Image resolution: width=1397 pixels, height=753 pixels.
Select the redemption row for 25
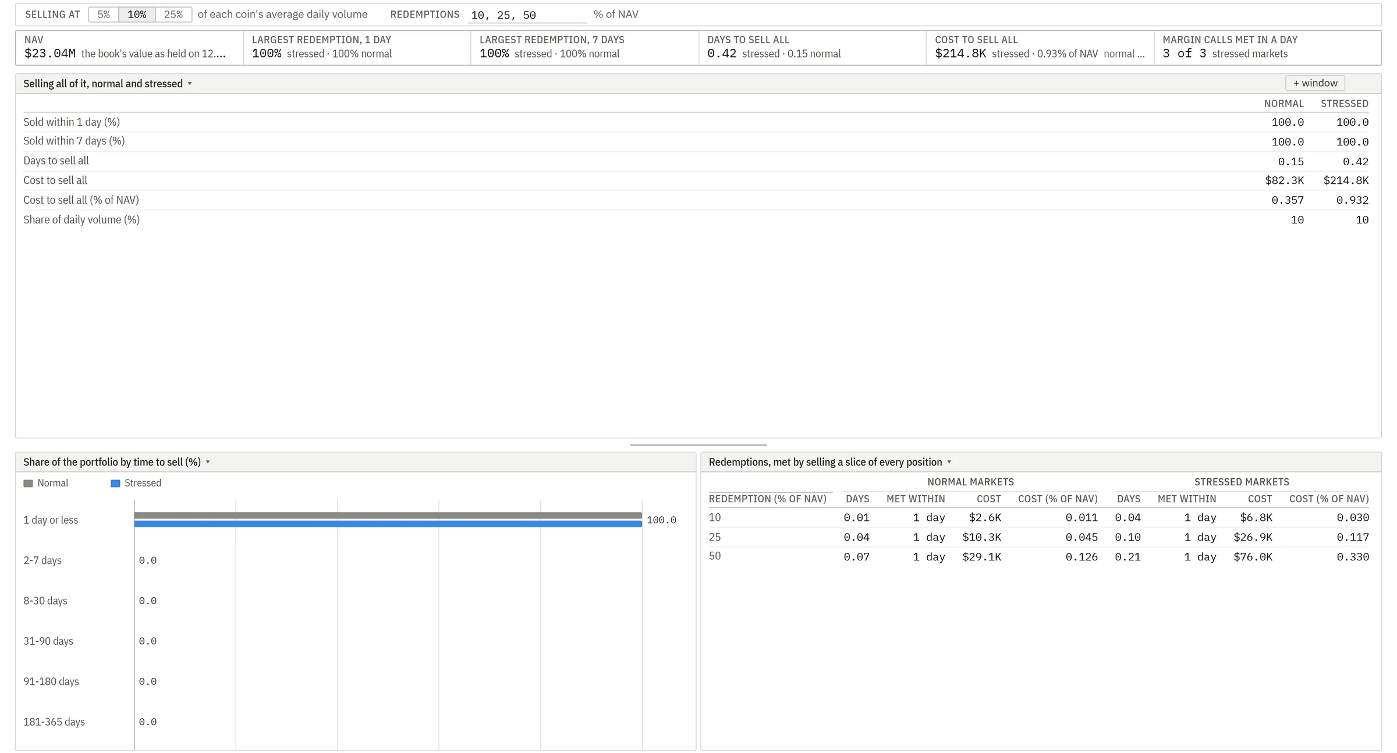tap(1038, 537)
